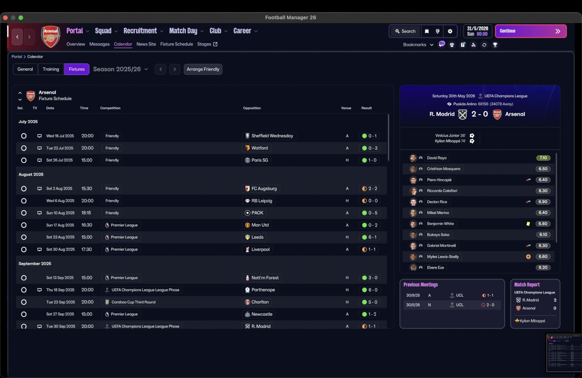Select the Watford fixture radio button

[24, 148]
